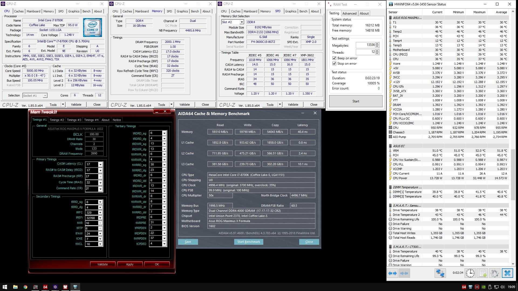This screenshot has width=518, height=291.
Task: Open Cycle Time tRAS dropdown in Mem TweakIt
Action: (100, 183)
